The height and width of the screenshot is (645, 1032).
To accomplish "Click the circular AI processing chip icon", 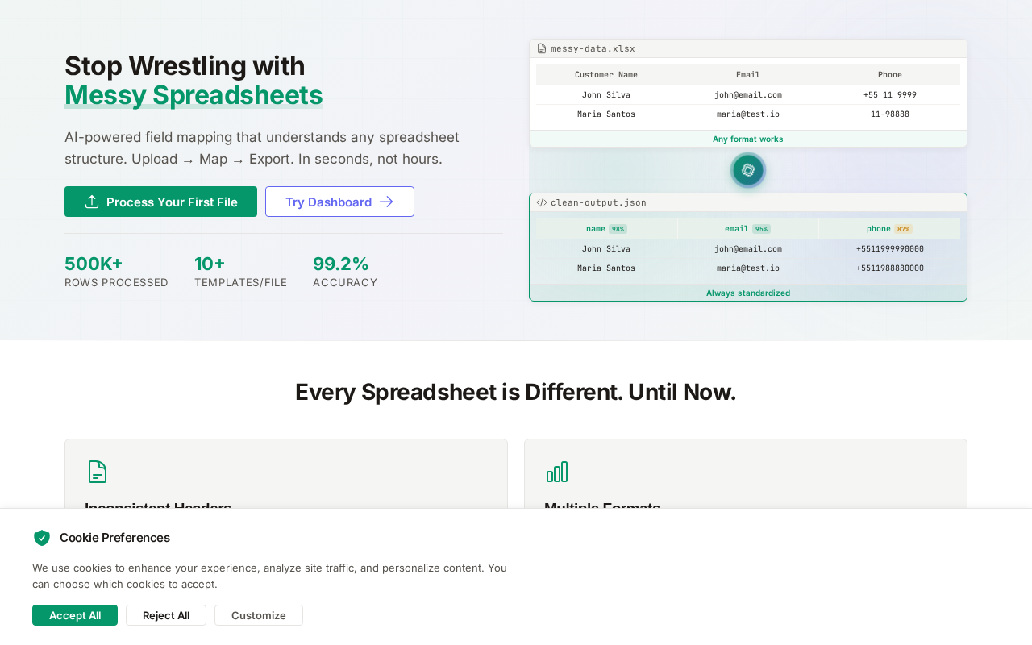I will pos(748,170).
